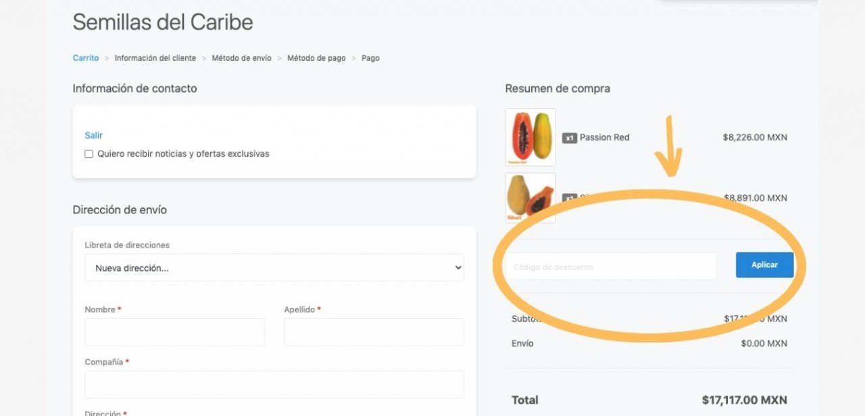Open the Passion Red papaya thumbnail

tap(530, 136)
